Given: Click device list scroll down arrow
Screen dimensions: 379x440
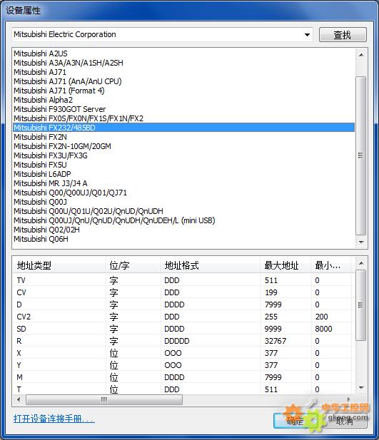Looking at the screenshot, I should [x=361, y=242].
